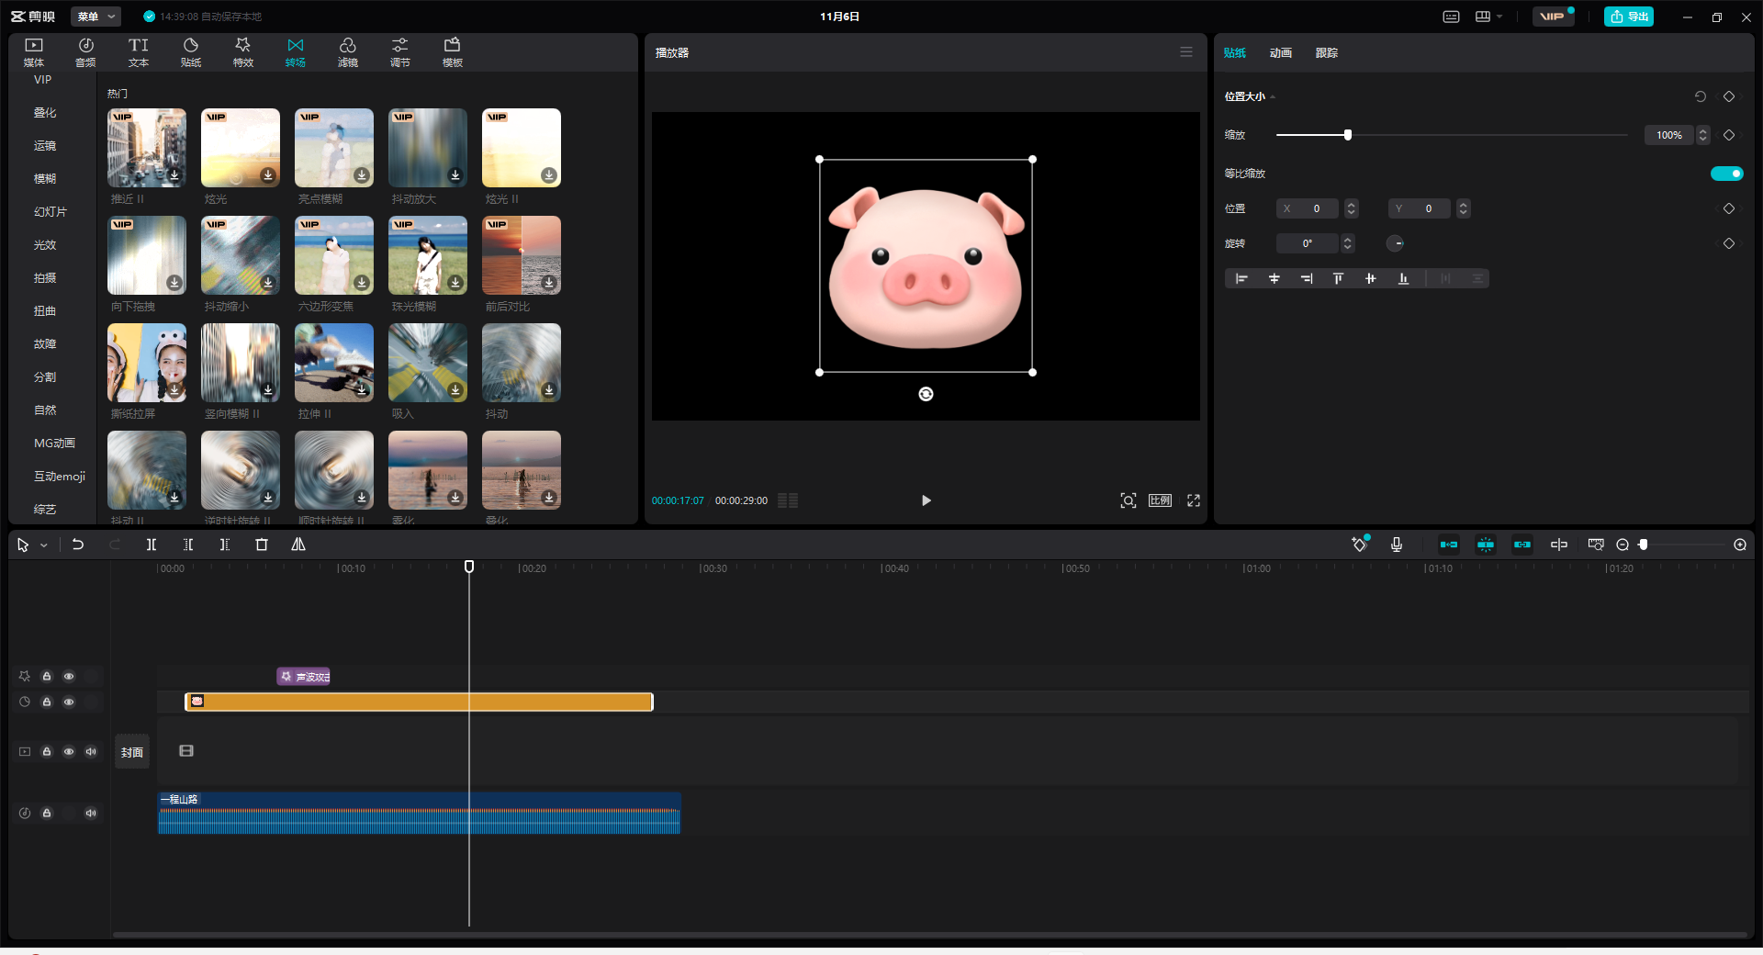Click the rotation degree stepper arrows
Image resolution: width=1763 pixels, height=955 pixels.
coord(1348,243)
